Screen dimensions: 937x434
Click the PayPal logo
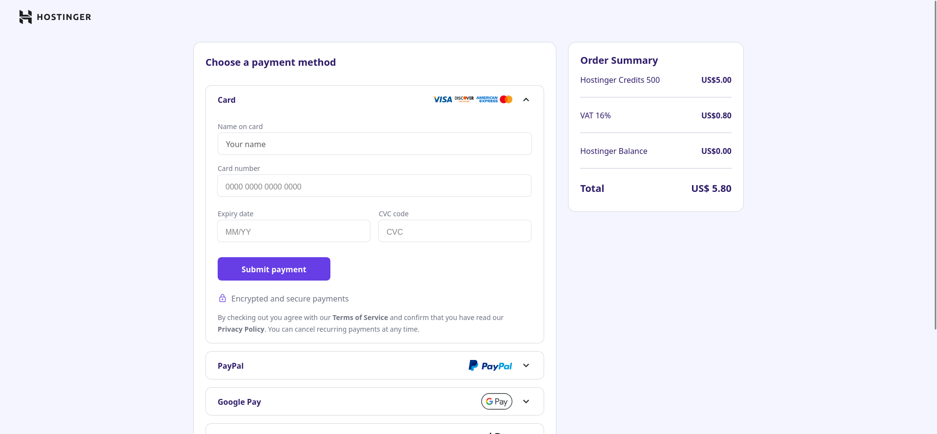pos(490,366)
